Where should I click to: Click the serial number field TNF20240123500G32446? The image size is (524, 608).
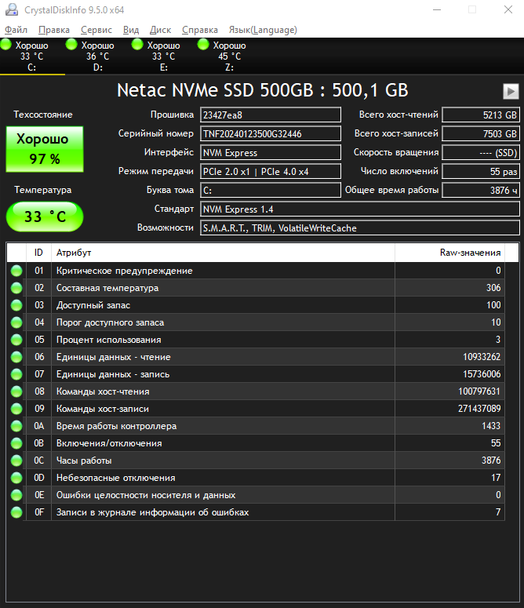[271, 134]
